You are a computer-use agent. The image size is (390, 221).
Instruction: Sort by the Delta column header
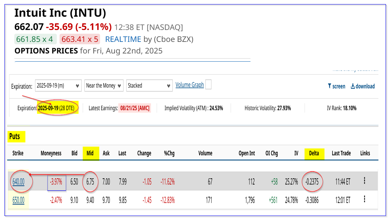coord(314,153)
